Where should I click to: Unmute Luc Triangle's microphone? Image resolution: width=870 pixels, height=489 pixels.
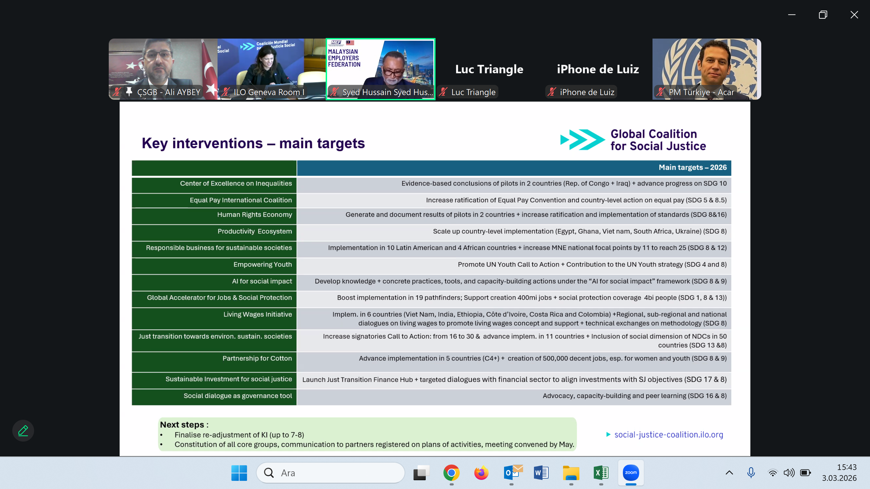[443, 92]
